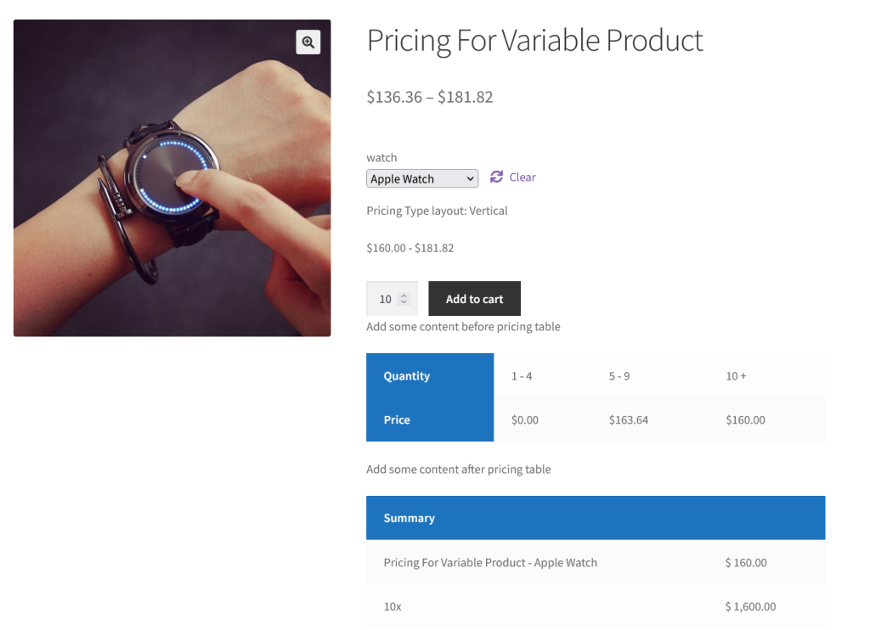Click the Price row header
Viewport: 870px width, 630px height.
[x=397, y=420]
